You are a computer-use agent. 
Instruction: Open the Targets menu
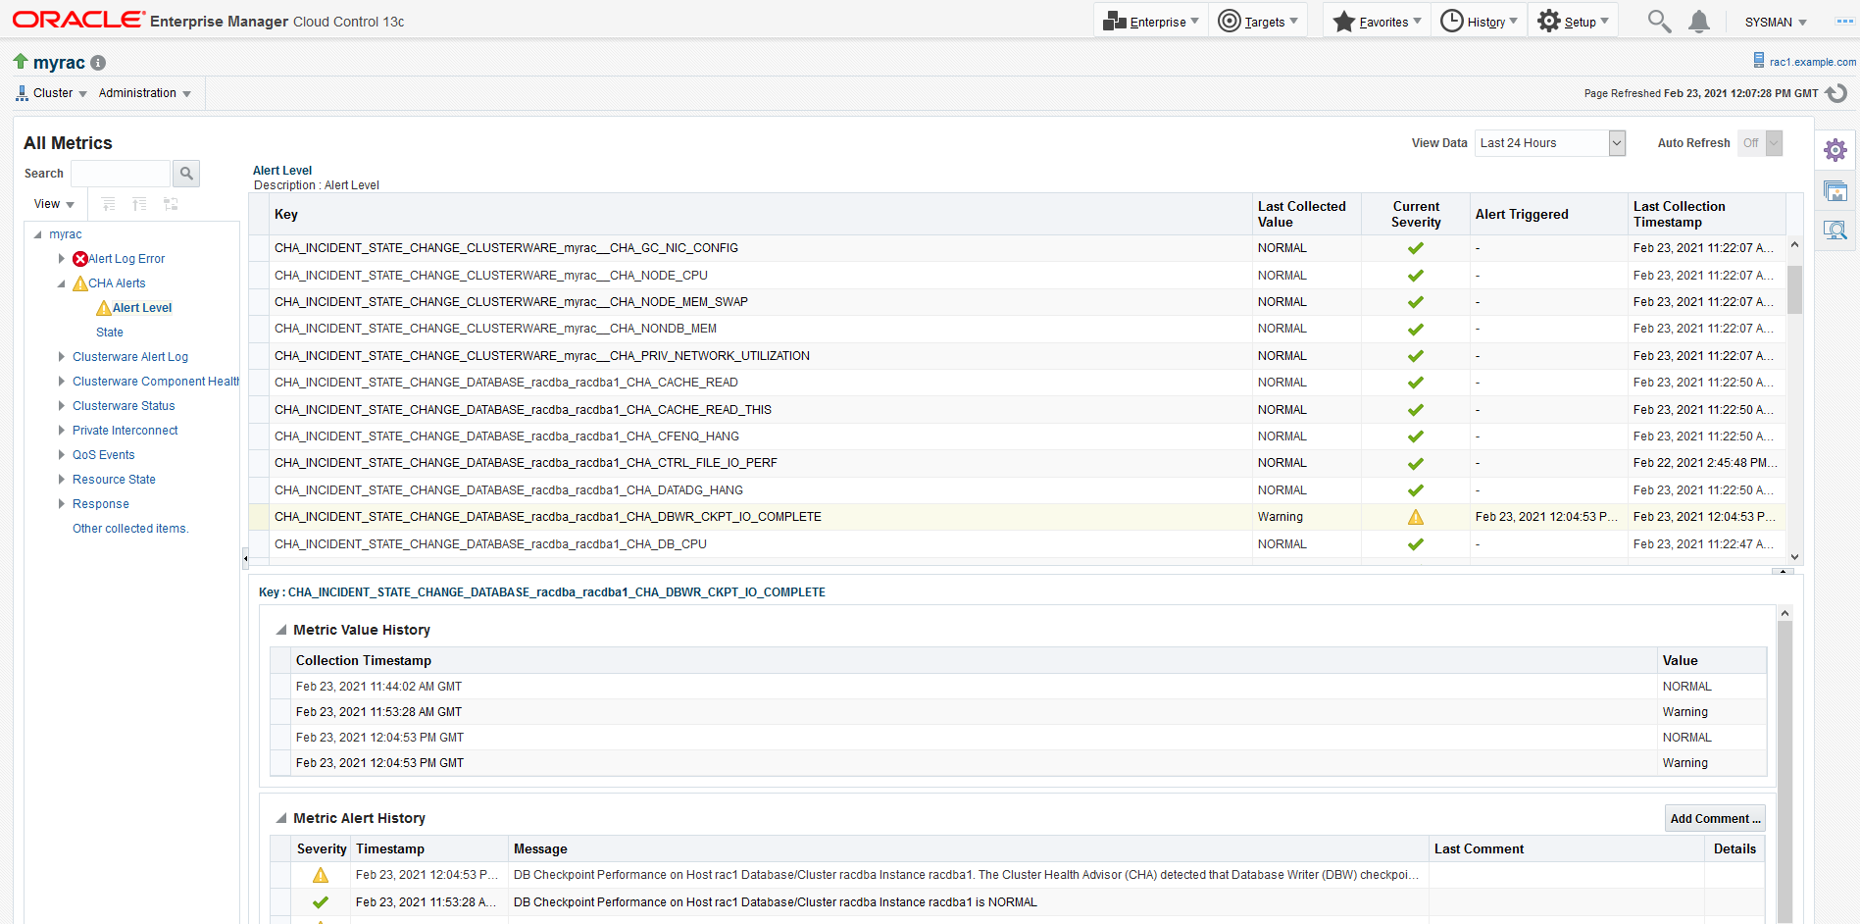click(x=1258, y=22)
